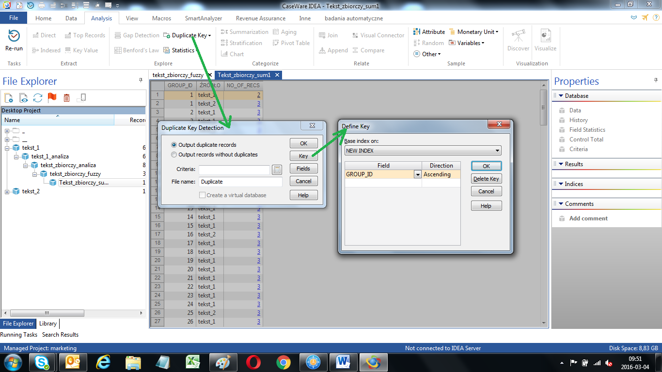Screen dimensions: 662x372
Task: Expand the tekst_2 tree node
Action: tap(7, 191)
